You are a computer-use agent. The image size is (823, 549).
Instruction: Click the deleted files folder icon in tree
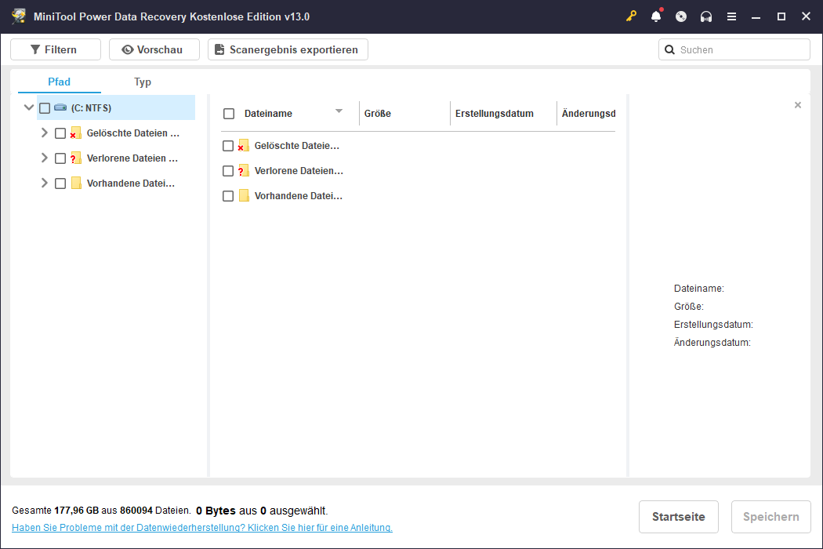[76, 133]
